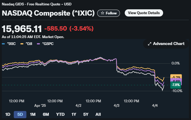Select the 5D time range
This screenshot has height=120, width=191.
click(20, 114)
